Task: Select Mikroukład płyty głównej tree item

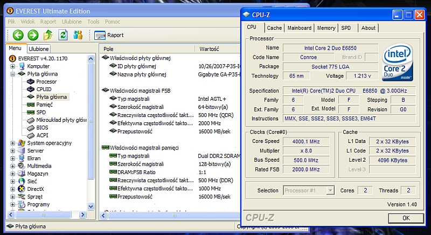Action: pos(61,120)
